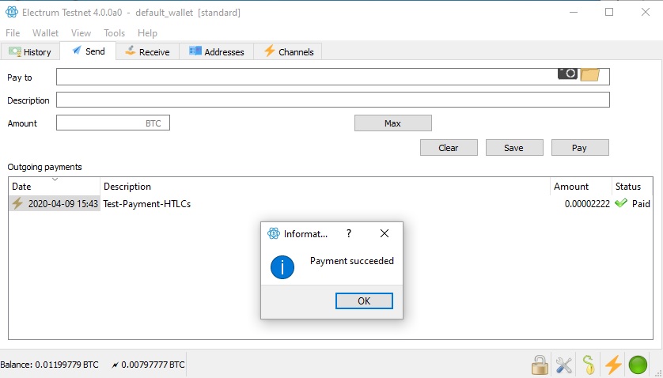Viewport: 663px width, 378px height.
Task: Click the lightning icon on payment row
Action: coord(17,203)
